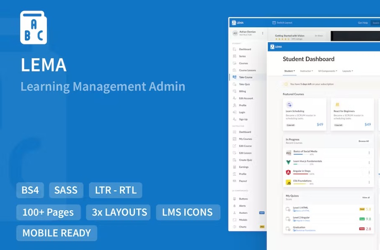
Task: Click the Charts sidebar icon
Action: (234, 227)
